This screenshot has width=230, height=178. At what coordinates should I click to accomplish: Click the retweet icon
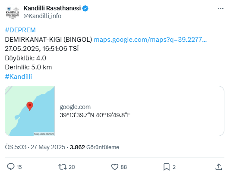click(x=63, y=167)
